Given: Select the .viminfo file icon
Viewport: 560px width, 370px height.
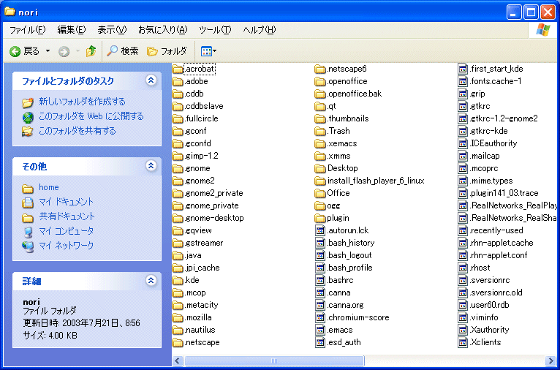Looking at the screenshot, I should (x=463, y=317).
